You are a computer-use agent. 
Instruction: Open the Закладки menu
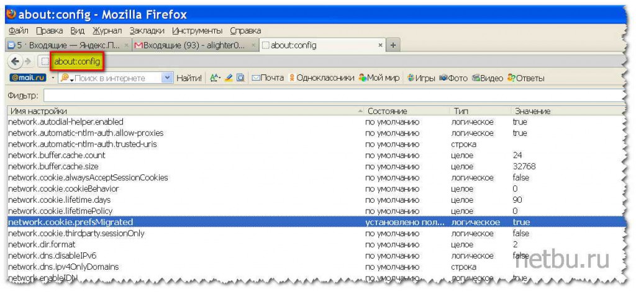coord(147,30)
